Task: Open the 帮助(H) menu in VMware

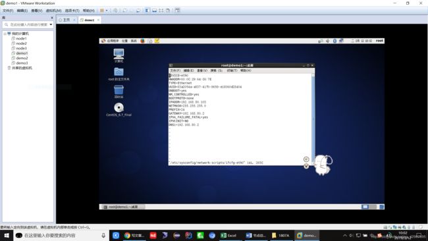Action: [x=89, y=11]
